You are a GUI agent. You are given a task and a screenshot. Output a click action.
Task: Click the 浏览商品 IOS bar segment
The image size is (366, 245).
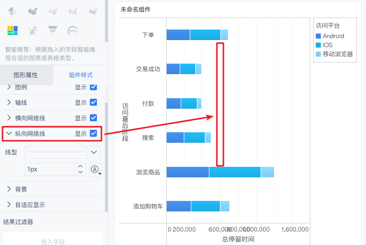click(x=235, y=172)
